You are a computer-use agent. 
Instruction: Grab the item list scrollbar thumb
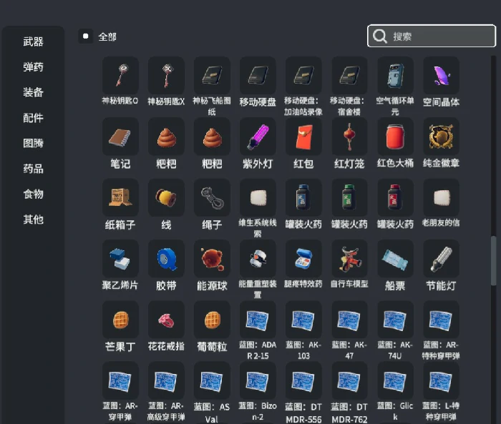pos(493,260)
